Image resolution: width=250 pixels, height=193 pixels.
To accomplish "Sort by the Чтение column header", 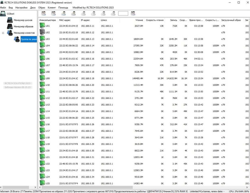I will (132, 20).
